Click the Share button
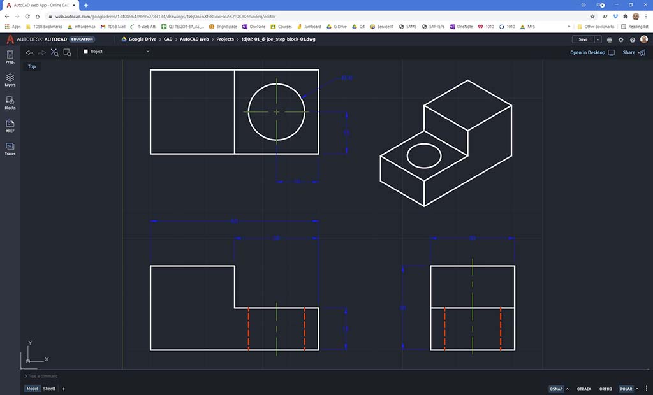 coord(633,52)
